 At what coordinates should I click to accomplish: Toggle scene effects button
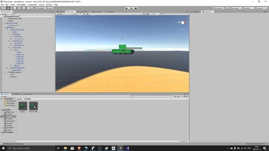[88, 14]
